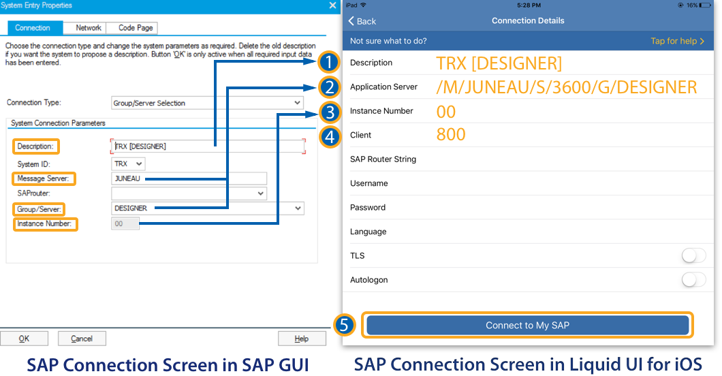
Task: Expand the Group/Server dropdown
Action: (x=298, y=208)
